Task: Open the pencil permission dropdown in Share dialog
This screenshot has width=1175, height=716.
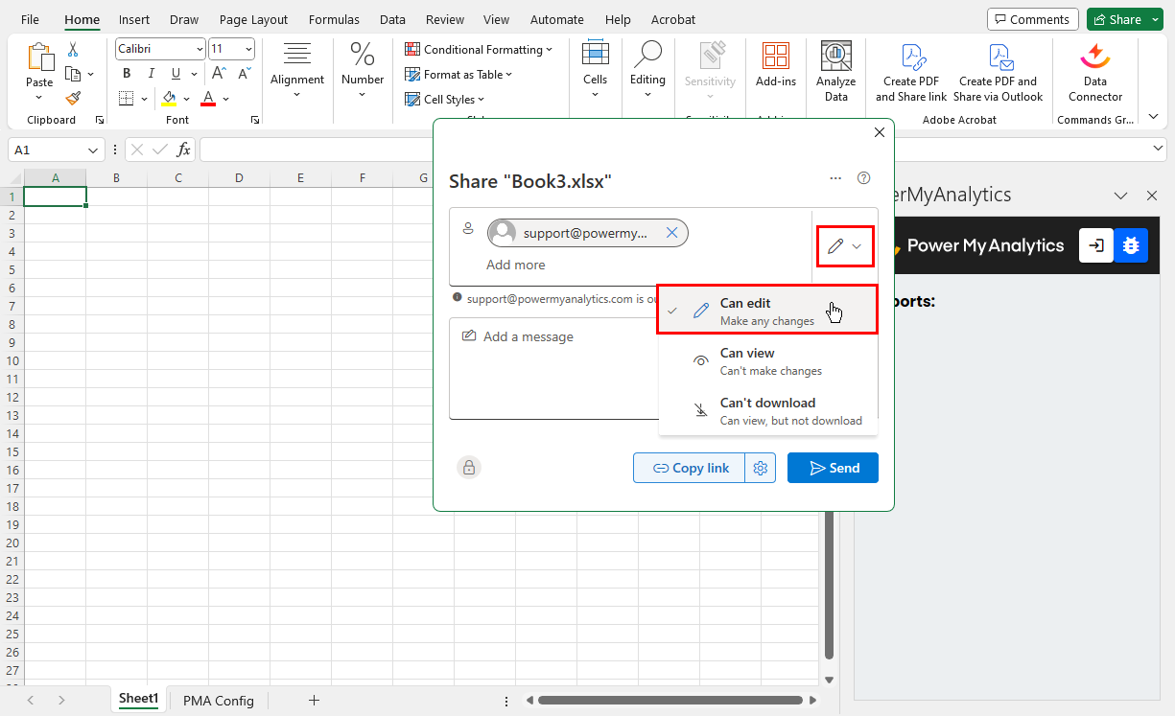Action: (x=845, y=246)
